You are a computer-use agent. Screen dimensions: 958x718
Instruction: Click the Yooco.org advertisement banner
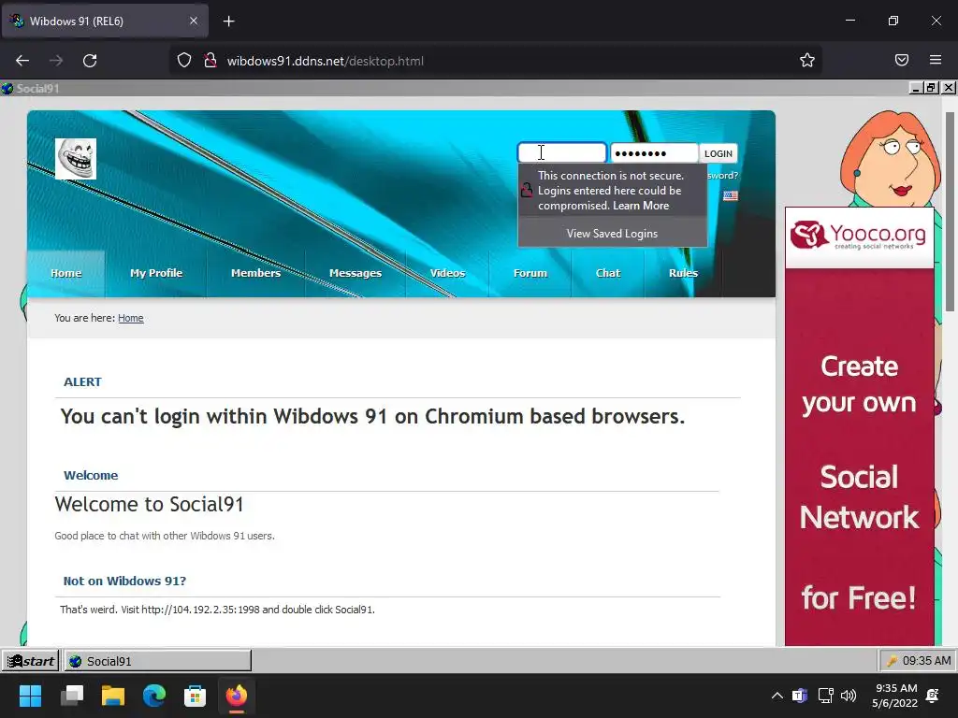[x=859, y=426]
